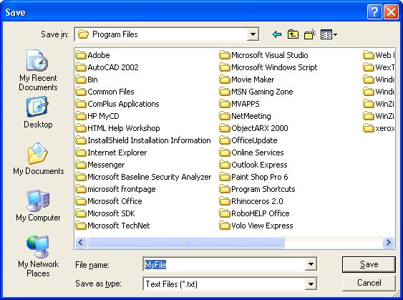Click the Save button
403x300 pixels.
coord(369,264)
